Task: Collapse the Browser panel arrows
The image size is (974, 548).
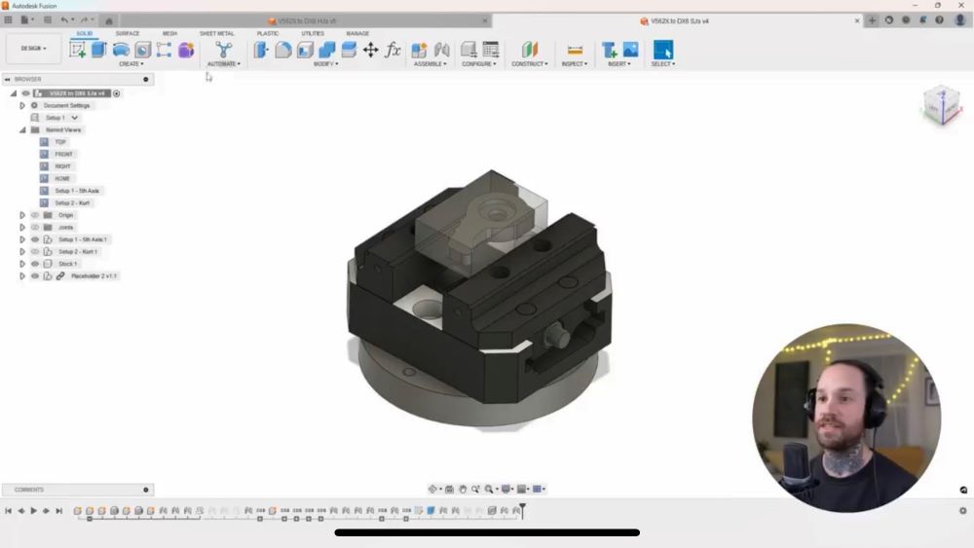Action: pyautogui.click(x=8, y=80)
